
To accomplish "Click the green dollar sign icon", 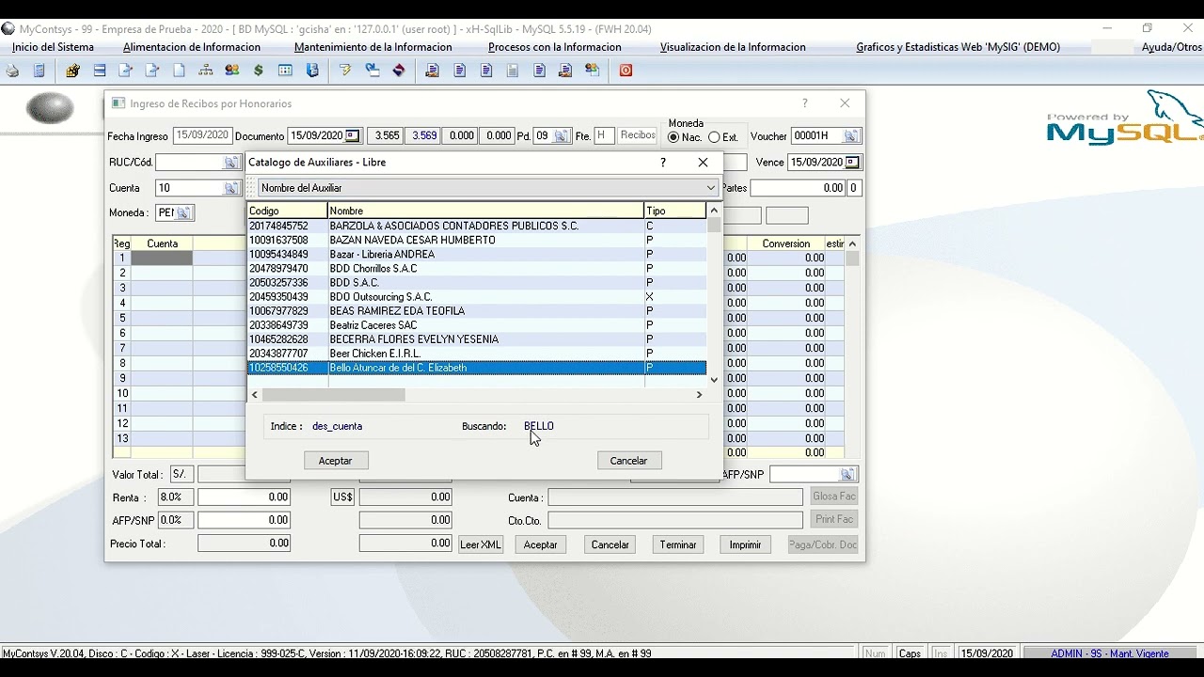I will (259, 71).
